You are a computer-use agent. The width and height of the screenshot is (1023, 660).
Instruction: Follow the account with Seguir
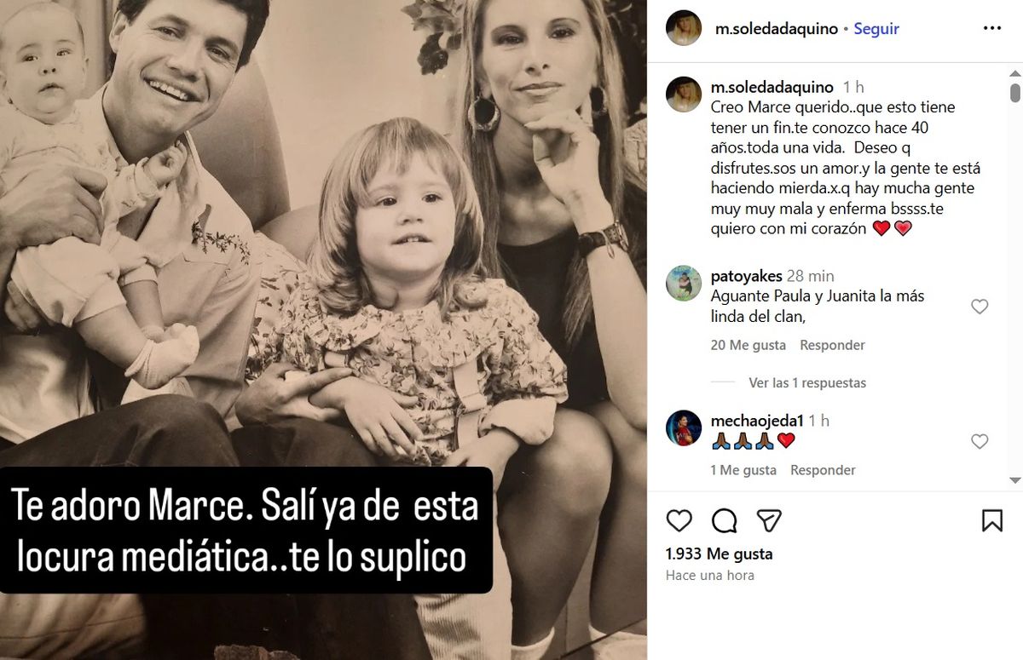click(x=876, y=28)
